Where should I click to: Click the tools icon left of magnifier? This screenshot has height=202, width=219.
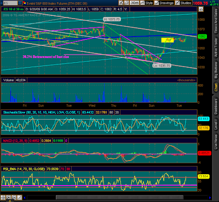click(x=121, y=3)
